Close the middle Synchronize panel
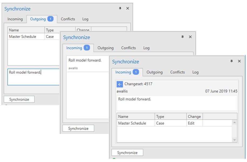The width and height of the screenshot is (247, 162). coord(190,37)
